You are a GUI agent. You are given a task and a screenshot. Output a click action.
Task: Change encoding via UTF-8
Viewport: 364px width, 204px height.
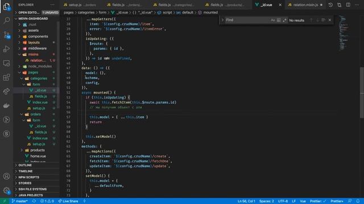[x=283, y=201]
